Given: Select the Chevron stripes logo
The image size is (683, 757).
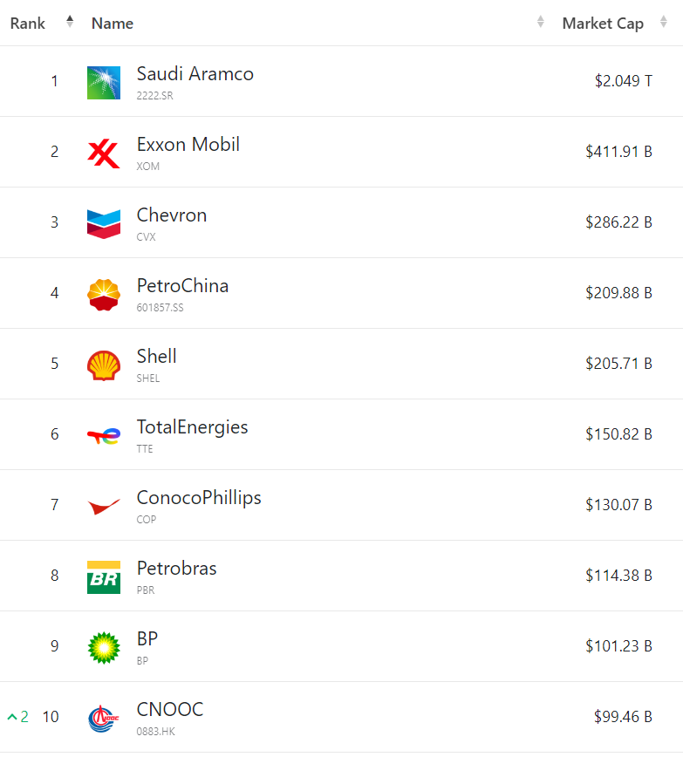Looking at the screenshot, I should click(x=104, y=222).
